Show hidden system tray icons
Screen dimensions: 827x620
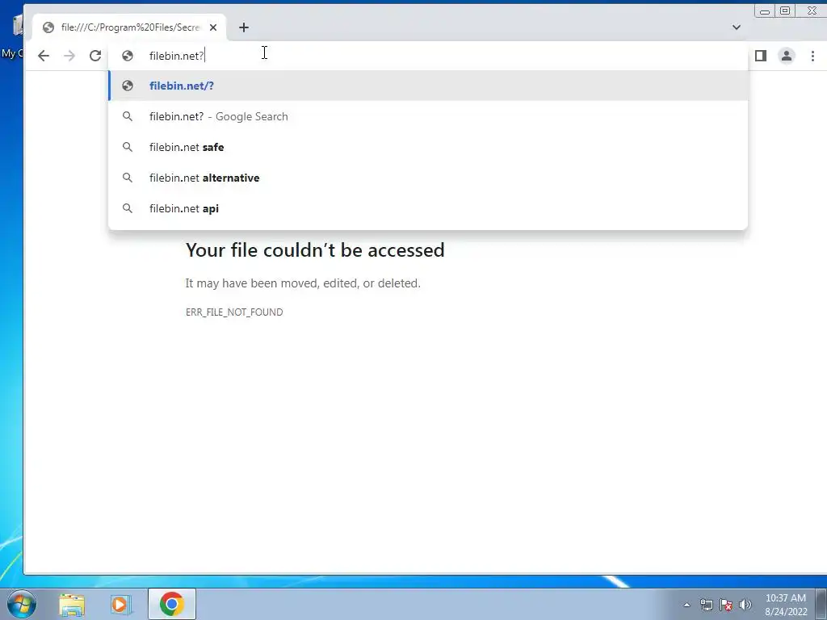686,605
